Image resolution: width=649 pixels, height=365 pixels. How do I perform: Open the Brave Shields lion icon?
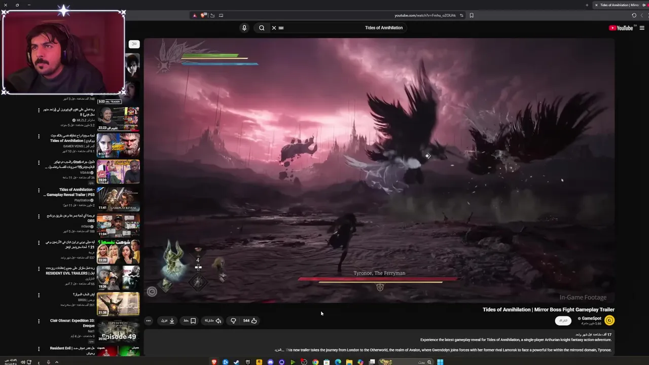[x=203, y=15]
